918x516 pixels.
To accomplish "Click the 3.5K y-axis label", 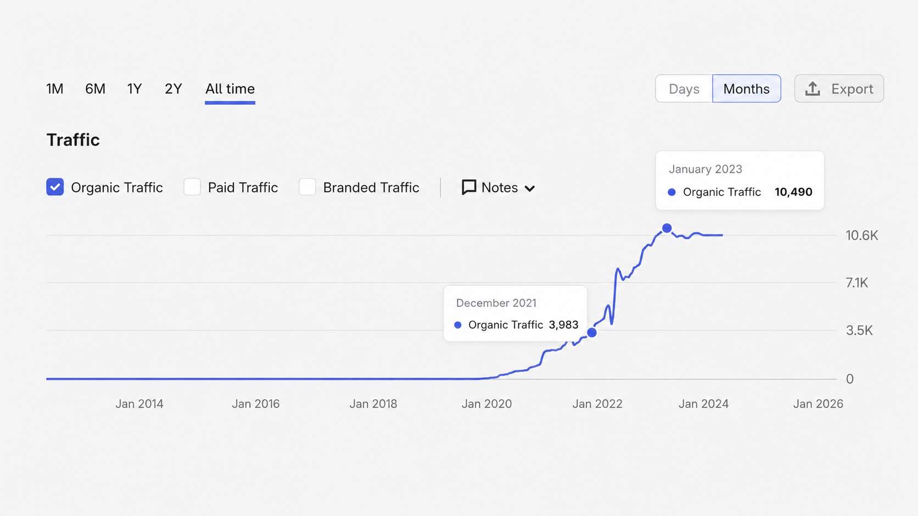I will pyautogui.click(x=859, y=331).
